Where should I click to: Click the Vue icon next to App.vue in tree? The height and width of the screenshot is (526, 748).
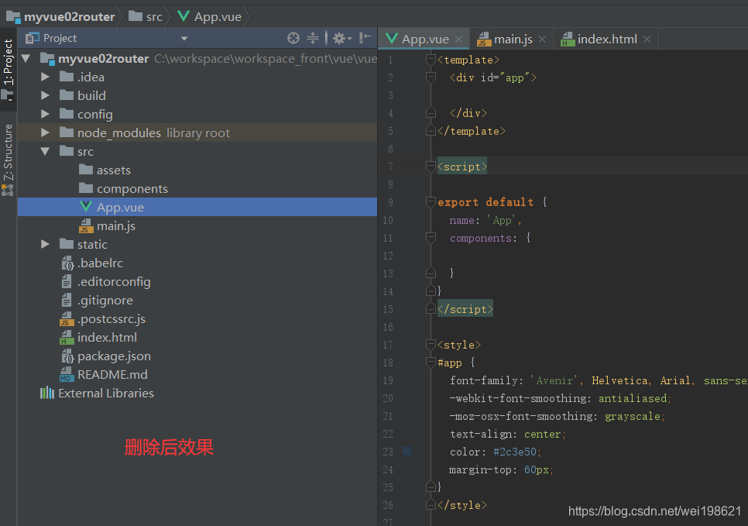coord(86,207)
